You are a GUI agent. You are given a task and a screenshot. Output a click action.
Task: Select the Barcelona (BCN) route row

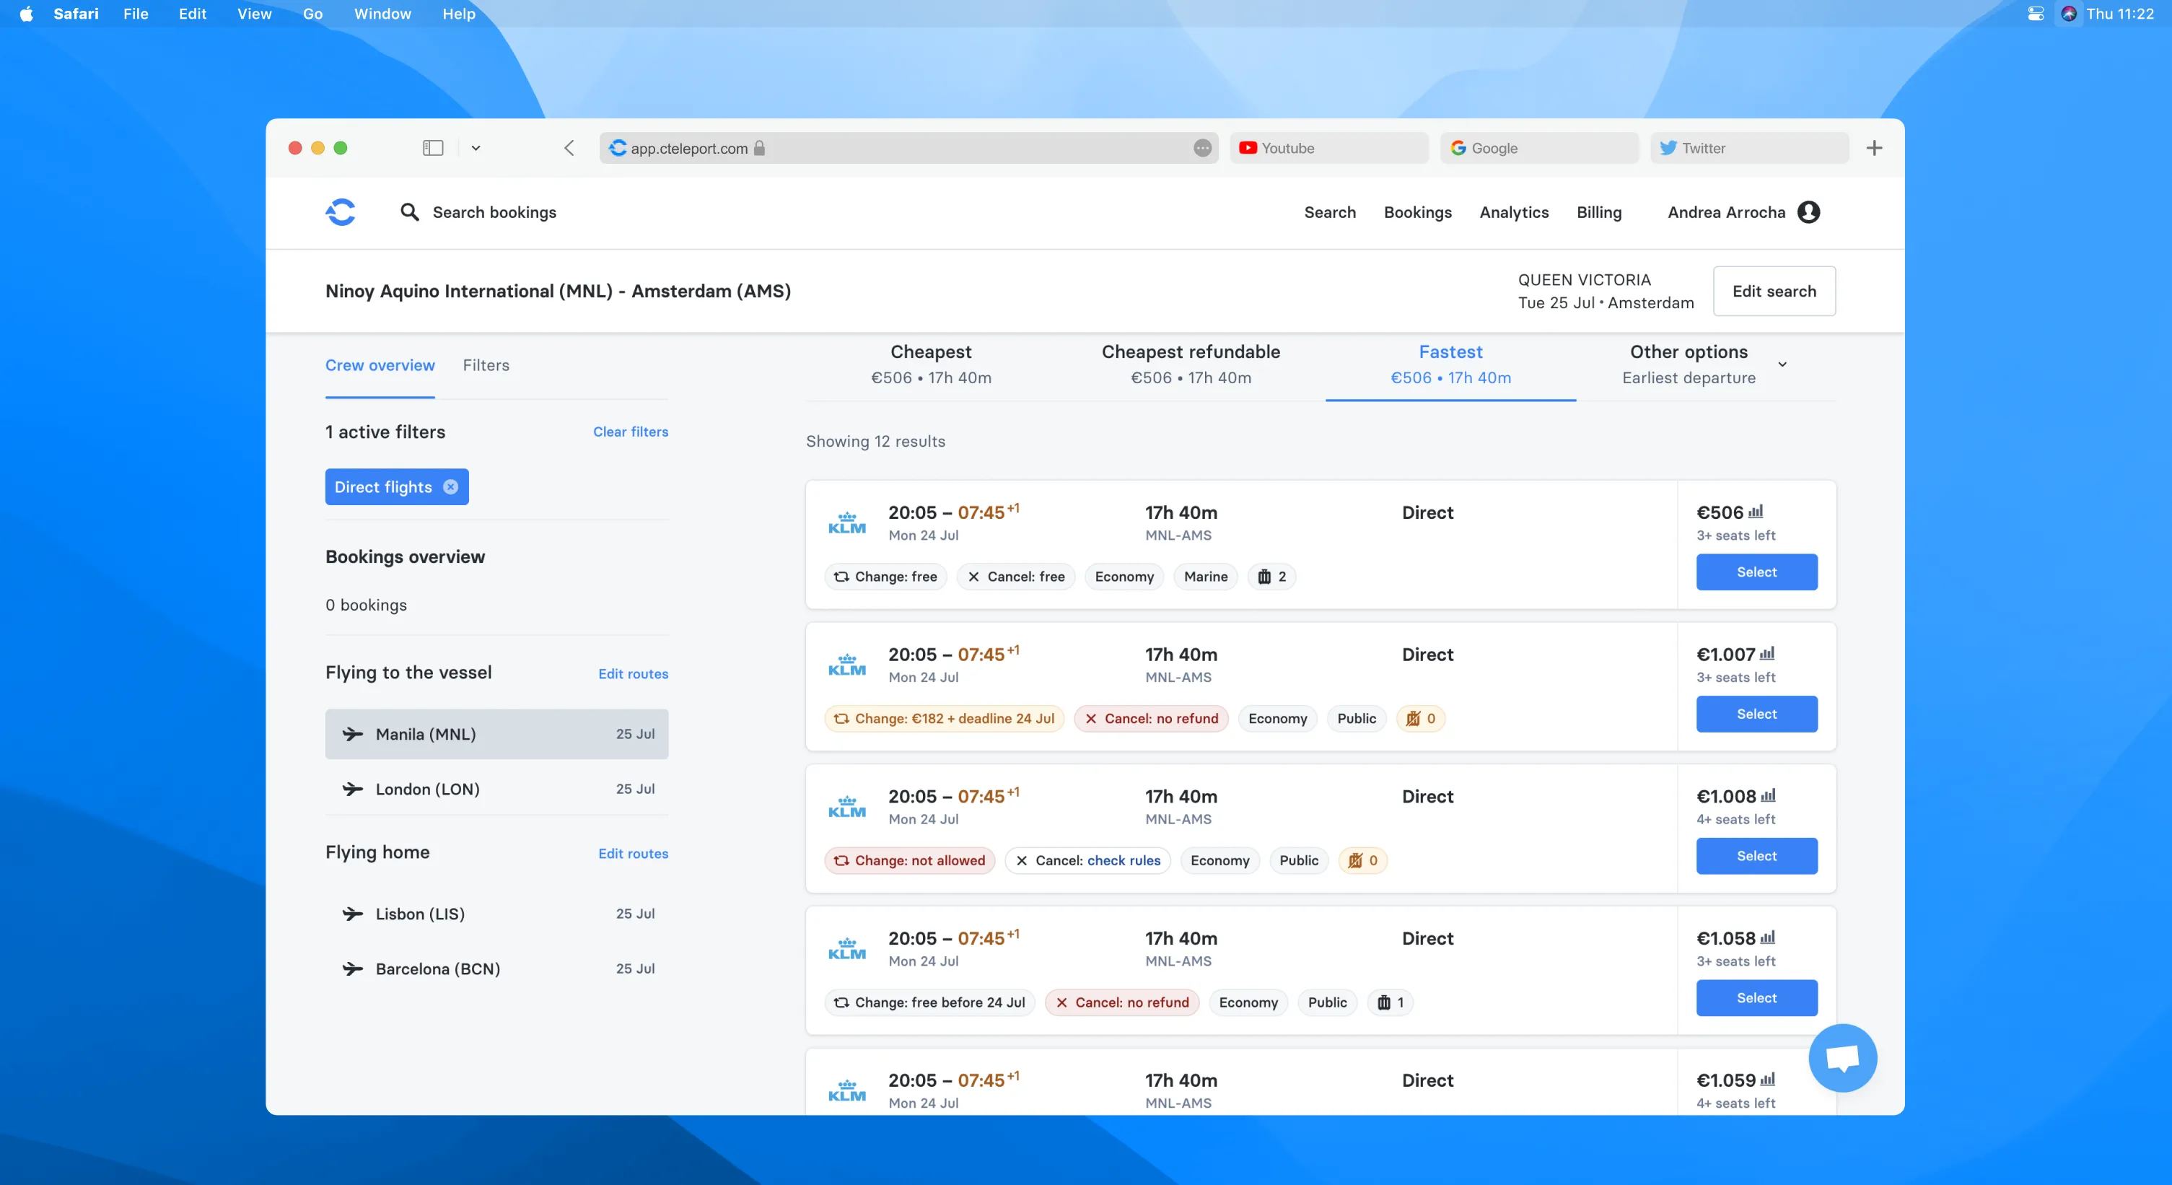tap(496, 968)
